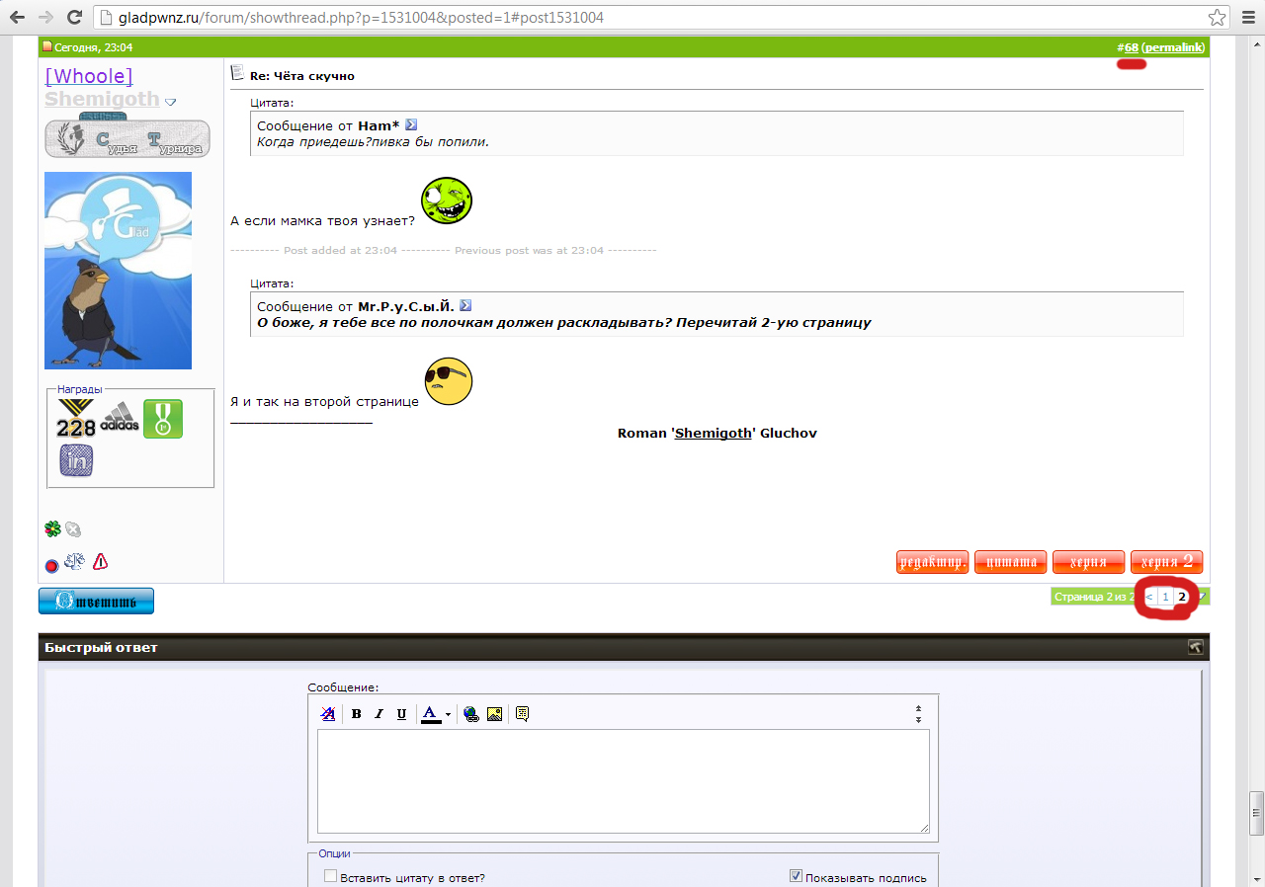Expand the Shemigoth username dropdown arrow

tap(170, 102)
